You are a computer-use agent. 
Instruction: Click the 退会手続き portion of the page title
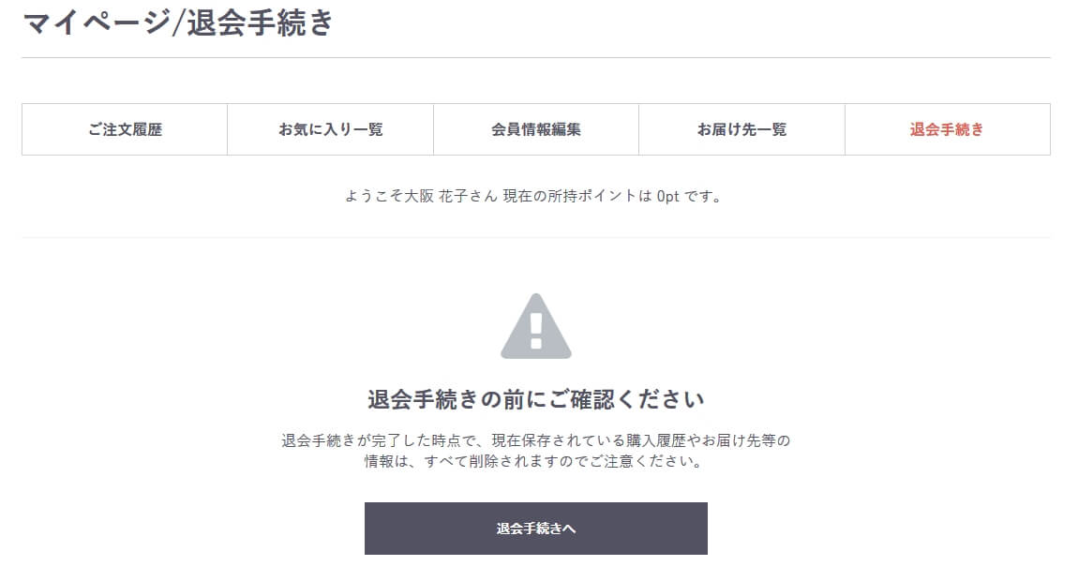(x=260, y=22)
